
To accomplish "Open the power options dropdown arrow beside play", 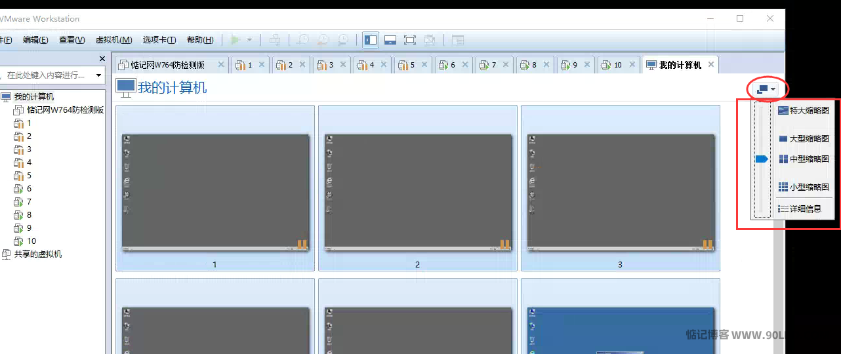I will [x=249, y=40].
